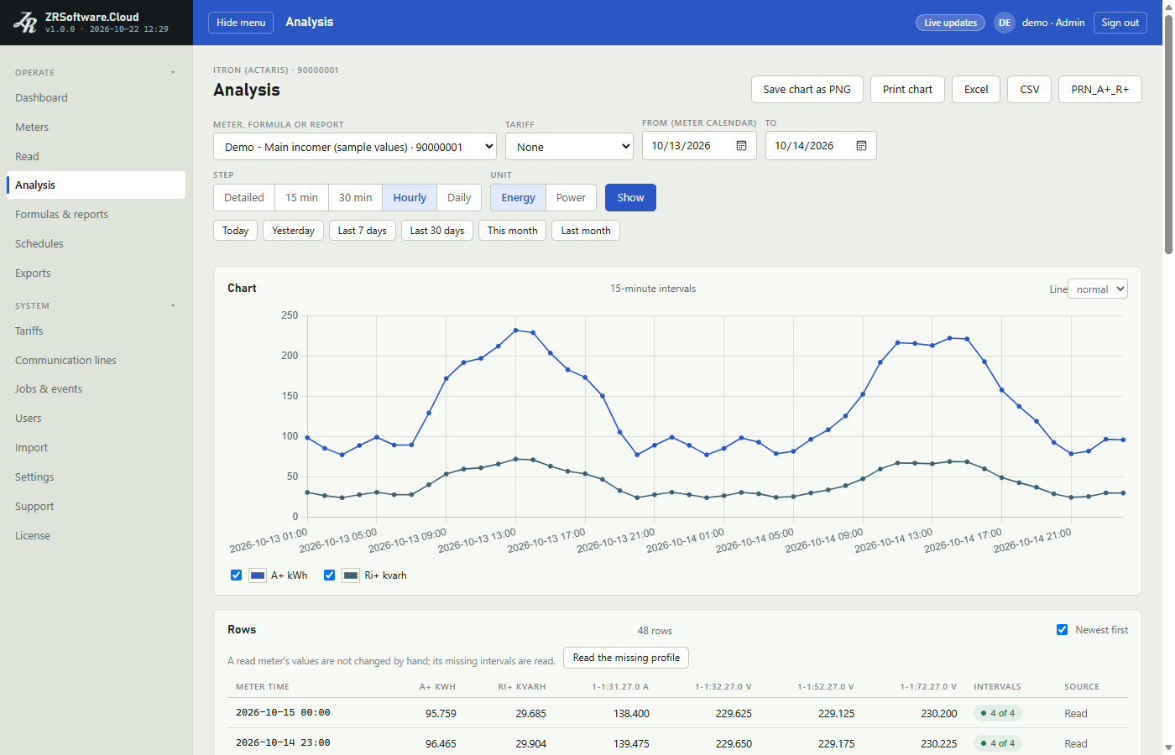Open calendar picker in the To date field

coord(861,146)
